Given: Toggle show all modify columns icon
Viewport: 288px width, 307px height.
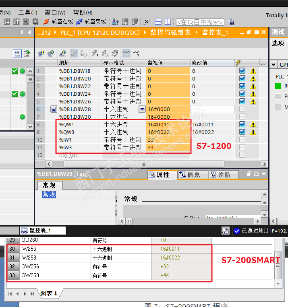Looking at the screenshot, I should click(74, 53).
